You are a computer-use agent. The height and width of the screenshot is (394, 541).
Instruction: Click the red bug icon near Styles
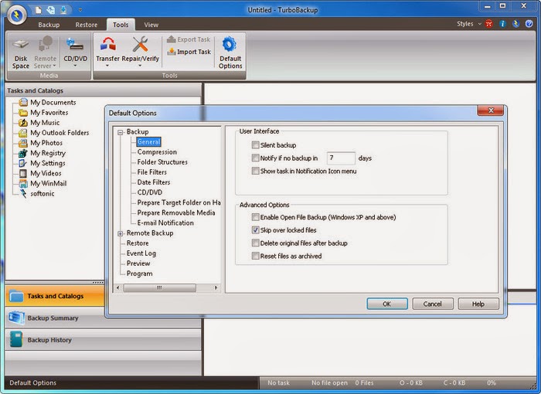pyautogui.click(x=489, y=24)
